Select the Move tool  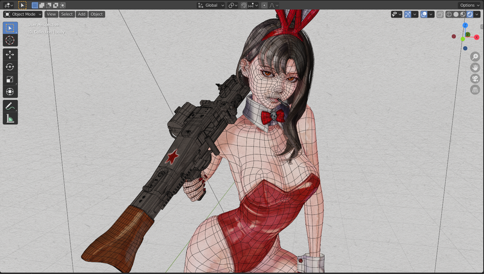tap(10, 55)
